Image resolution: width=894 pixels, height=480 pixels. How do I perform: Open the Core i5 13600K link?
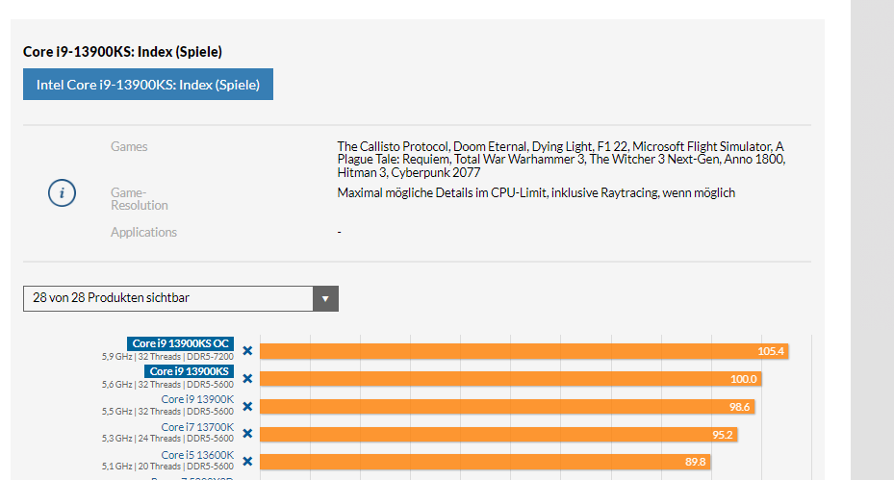tap(197, 455)
